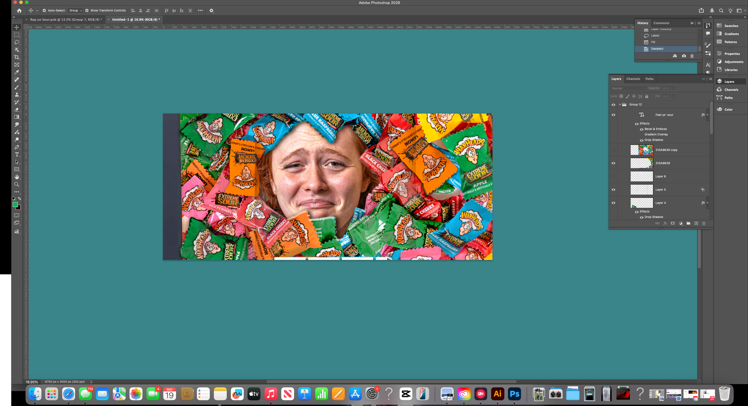
Task: Hide the Group 12 layer group
Action: (613, 105)
